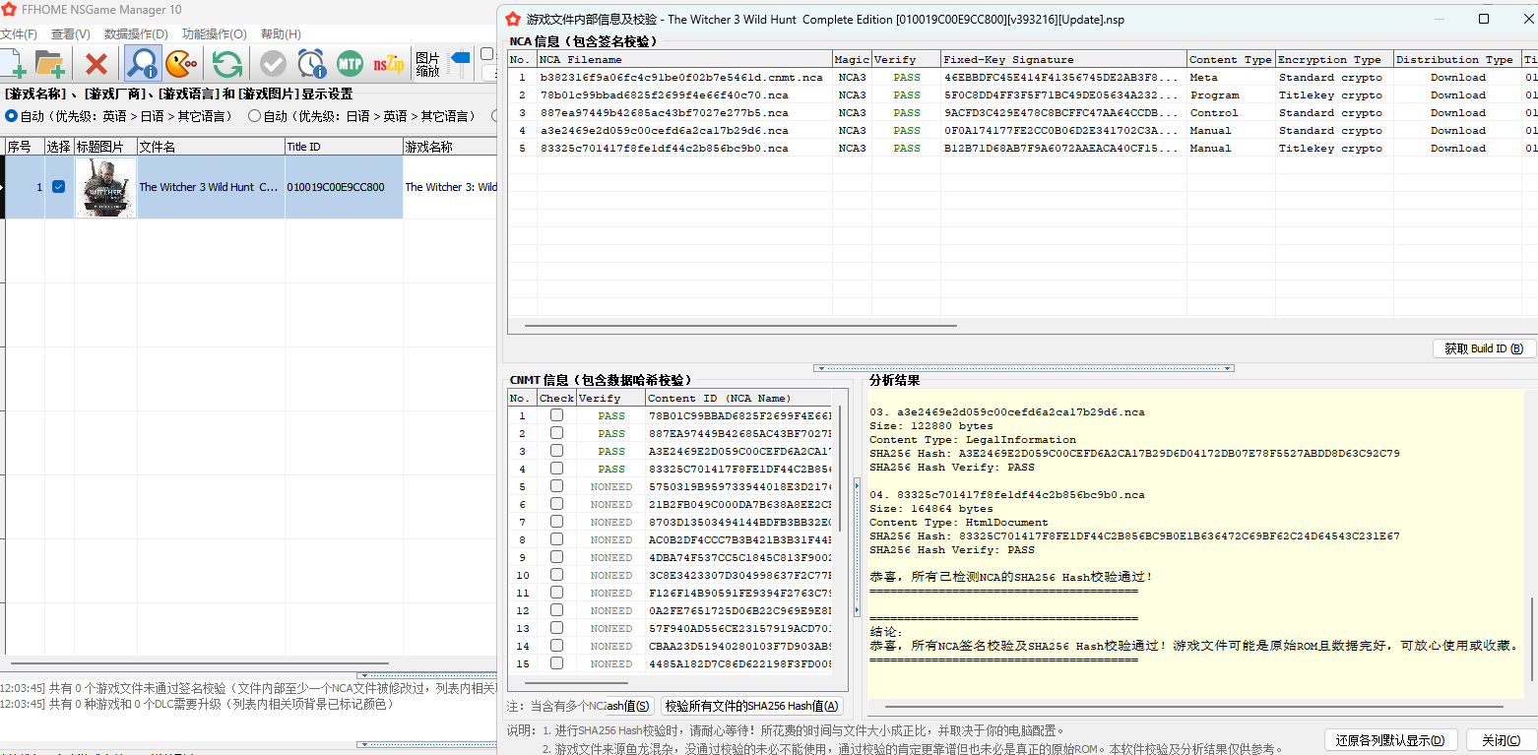
Task: Toggle the Witcher 3 row selection checkbox
Action: coord(58,186)
